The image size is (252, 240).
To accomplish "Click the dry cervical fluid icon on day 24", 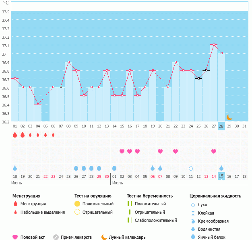I will coord(191,168).
